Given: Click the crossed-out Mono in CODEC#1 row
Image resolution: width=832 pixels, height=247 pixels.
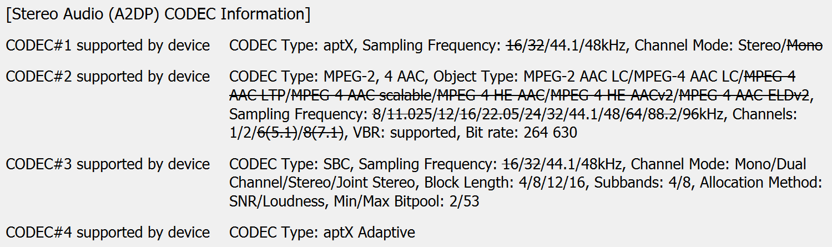Looking at the screenshot, I should [803, 46].
